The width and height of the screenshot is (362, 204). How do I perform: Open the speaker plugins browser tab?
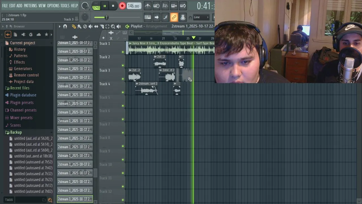(23, 35)
